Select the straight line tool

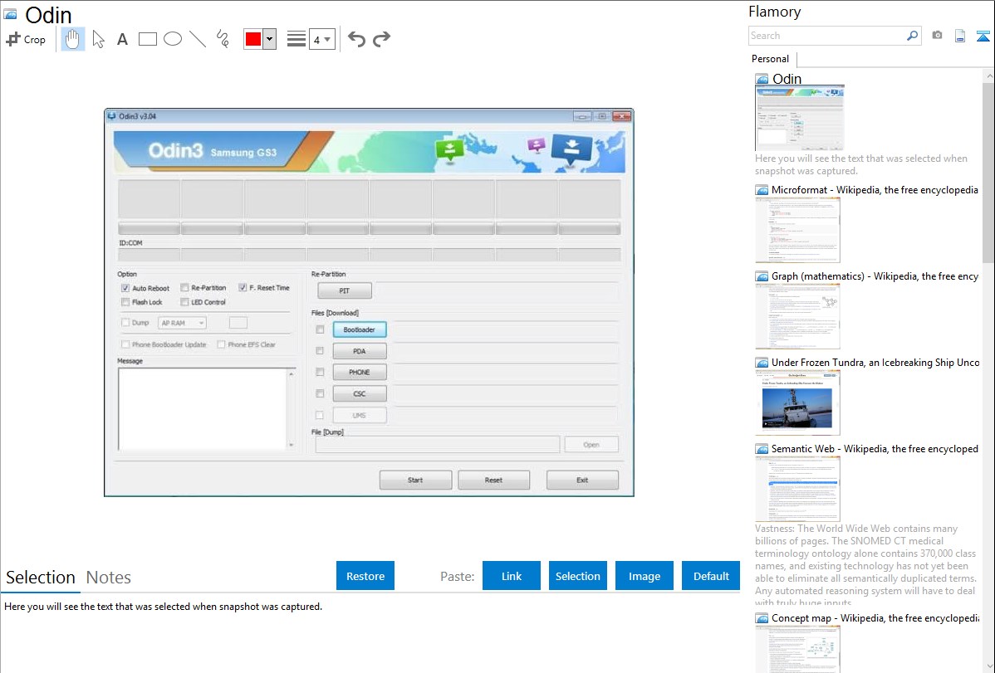pyautogui.click(x=198, y=39)
